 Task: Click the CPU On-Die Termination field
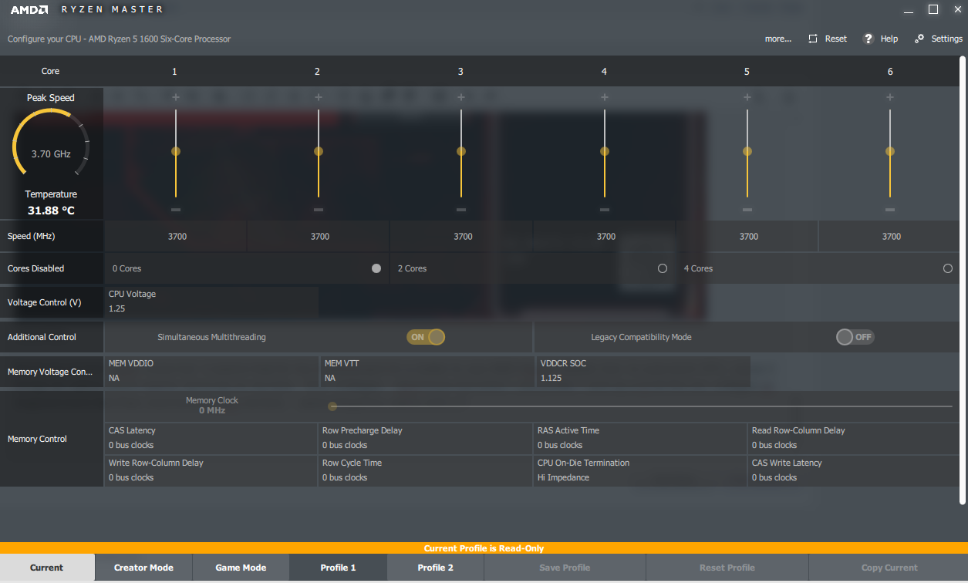tap(642, 470)
